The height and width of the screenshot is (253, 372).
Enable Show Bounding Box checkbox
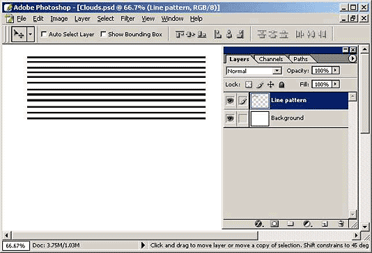103,34
